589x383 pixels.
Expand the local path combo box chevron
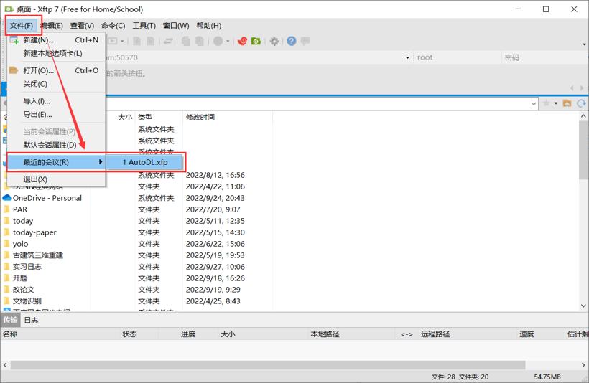534,103
